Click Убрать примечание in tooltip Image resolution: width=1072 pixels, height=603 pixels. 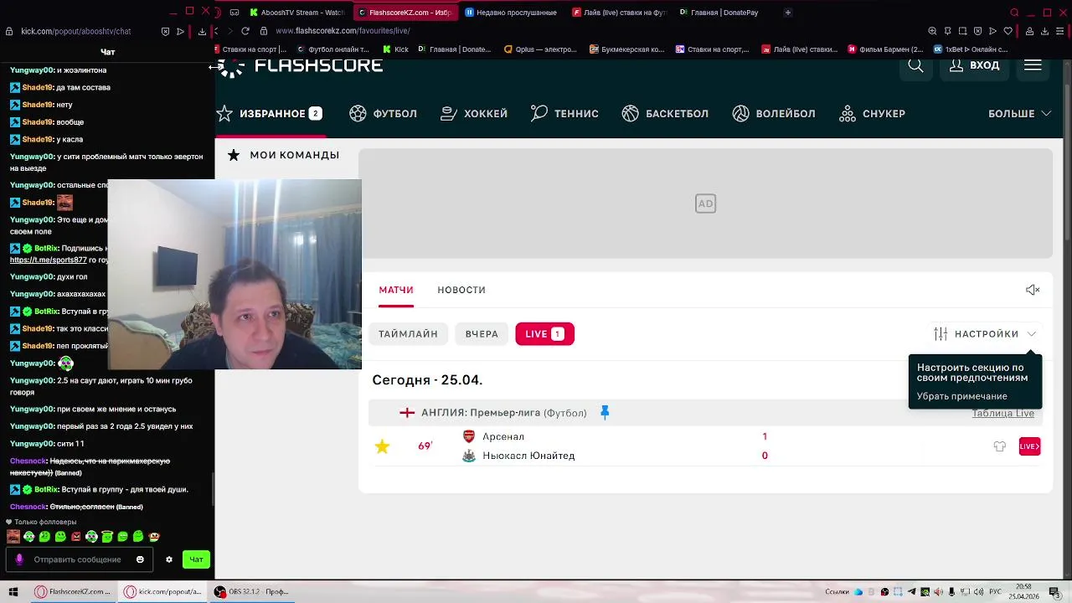(961, 396)
